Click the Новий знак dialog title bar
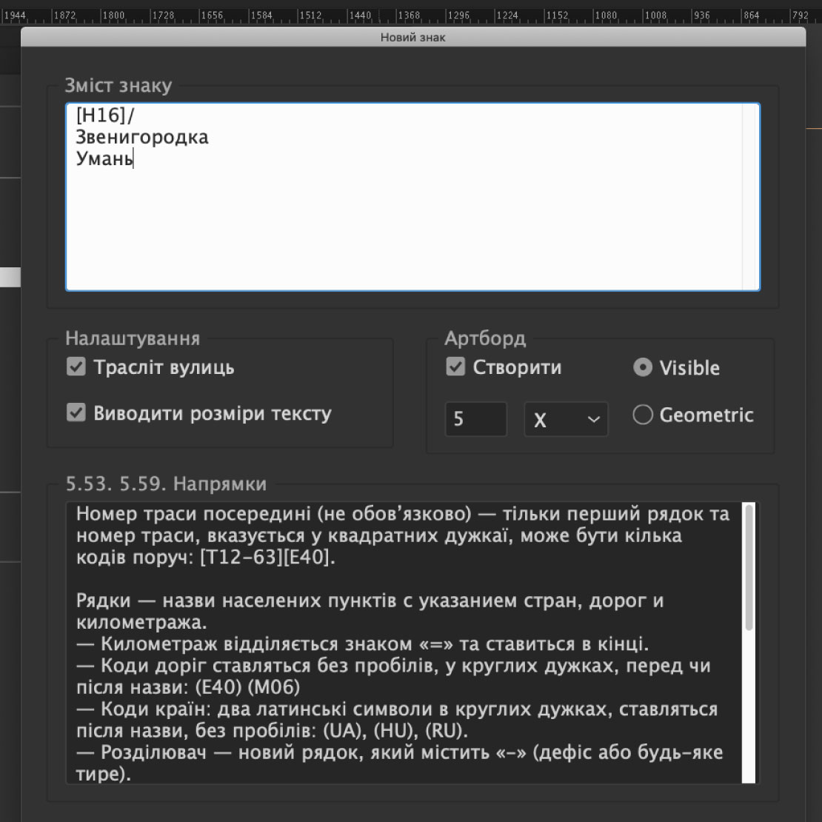The image size is (822, 822). coord(412,38)
